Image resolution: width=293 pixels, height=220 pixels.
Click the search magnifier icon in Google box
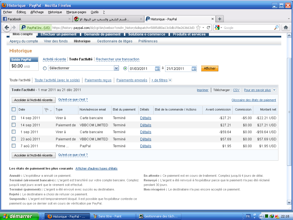276,28
